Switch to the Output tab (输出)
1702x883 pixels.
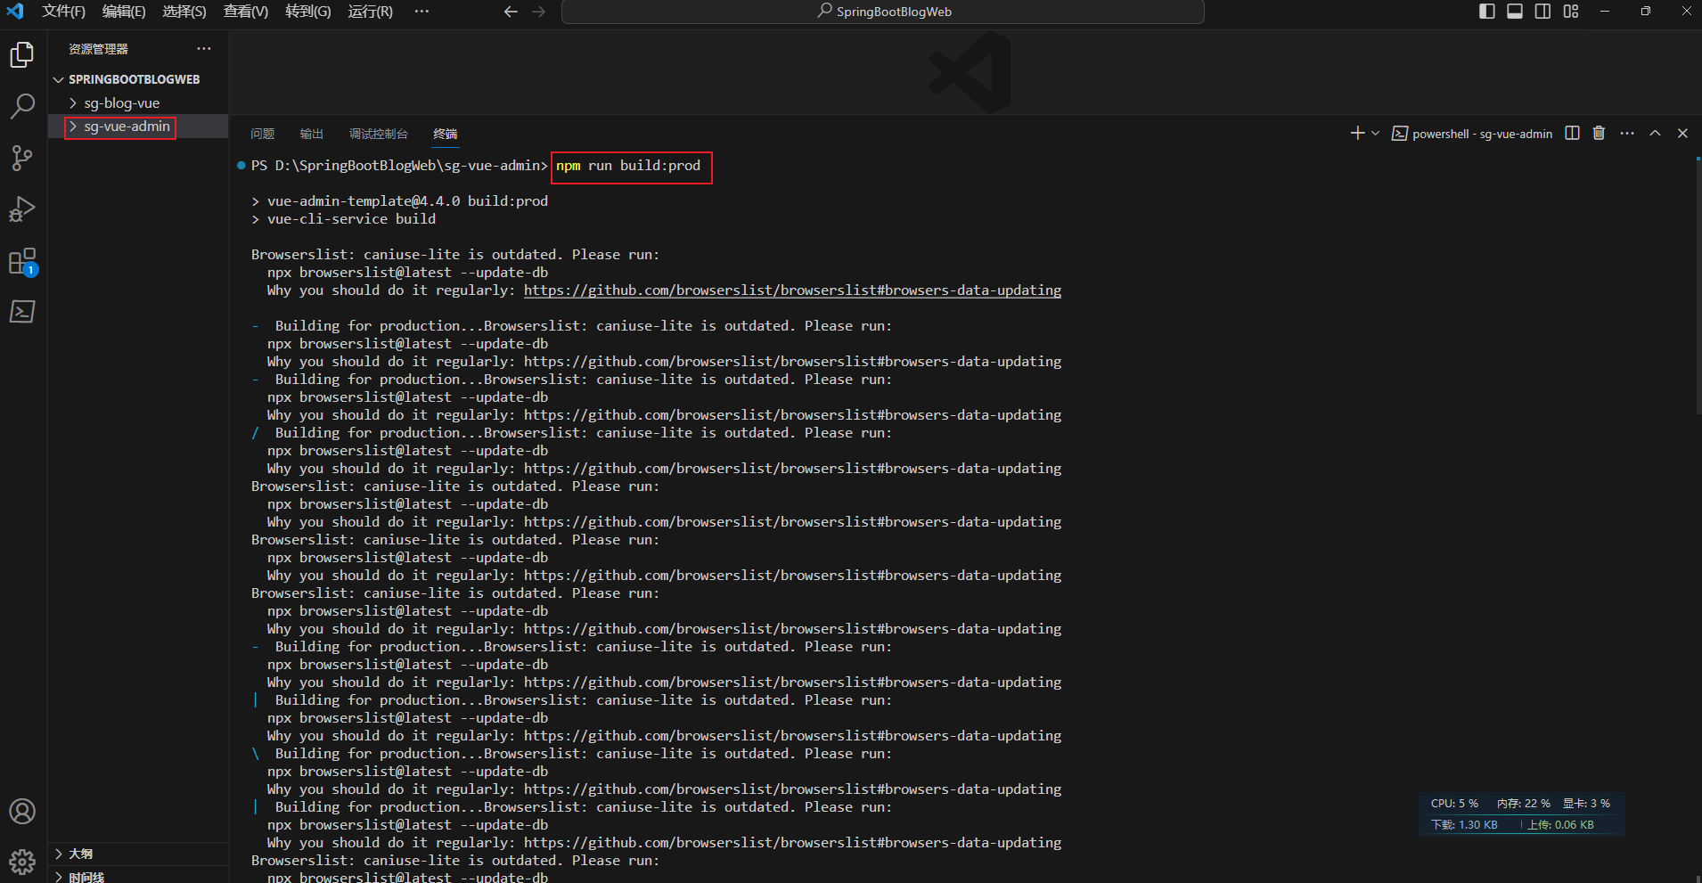pos(311,134)
